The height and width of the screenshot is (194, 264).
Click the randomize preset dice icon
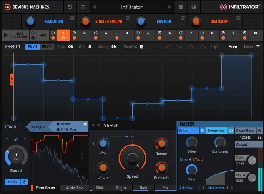tap(181, 7)
